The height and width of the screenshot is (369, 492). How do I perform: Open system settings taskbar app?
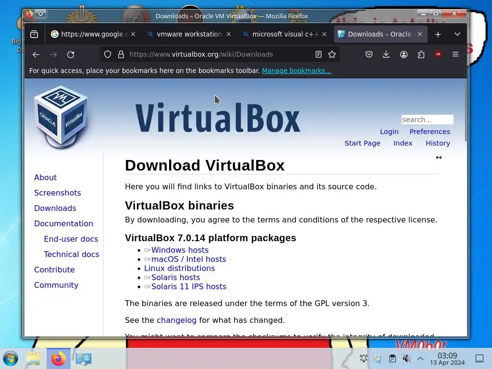click(84, 358)
